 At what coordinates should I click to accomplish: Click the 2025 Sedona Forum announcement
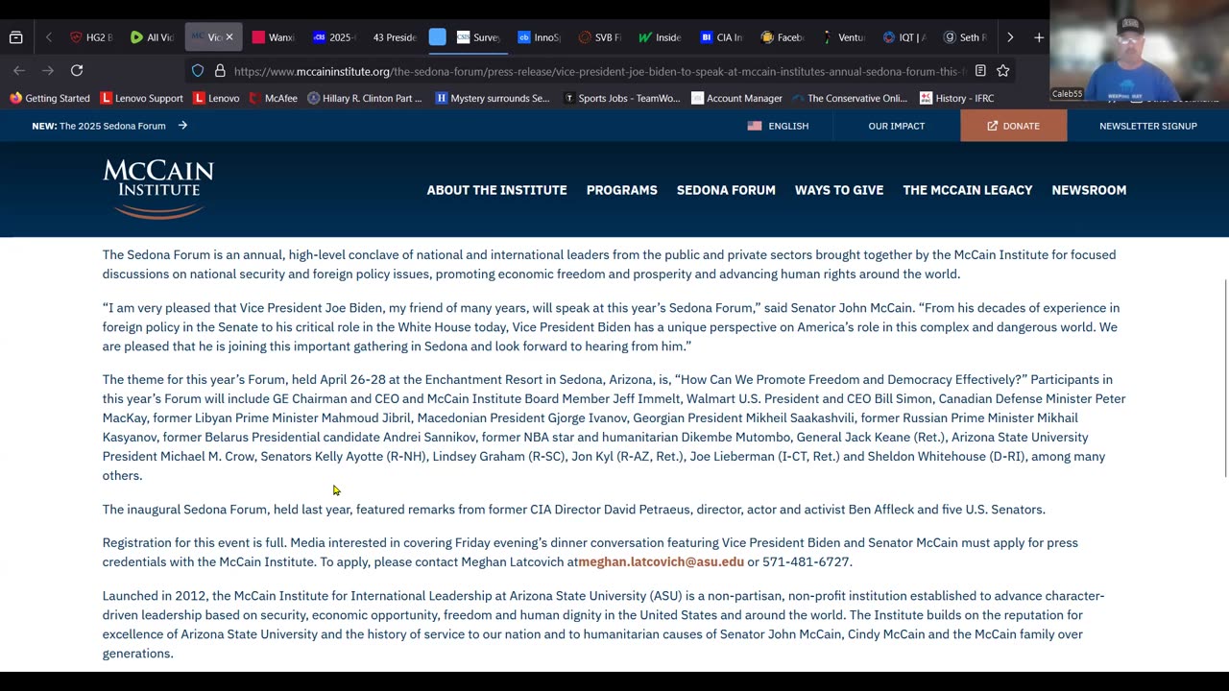click(x=99, y=126)
